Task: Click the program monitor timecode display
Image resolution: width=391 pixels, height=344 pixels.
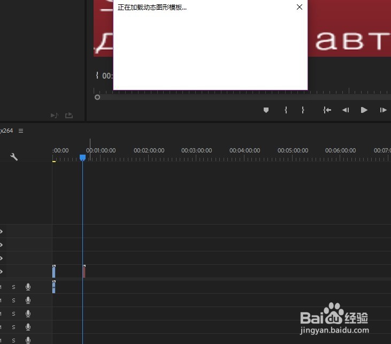Action: (x=108, y=75)
